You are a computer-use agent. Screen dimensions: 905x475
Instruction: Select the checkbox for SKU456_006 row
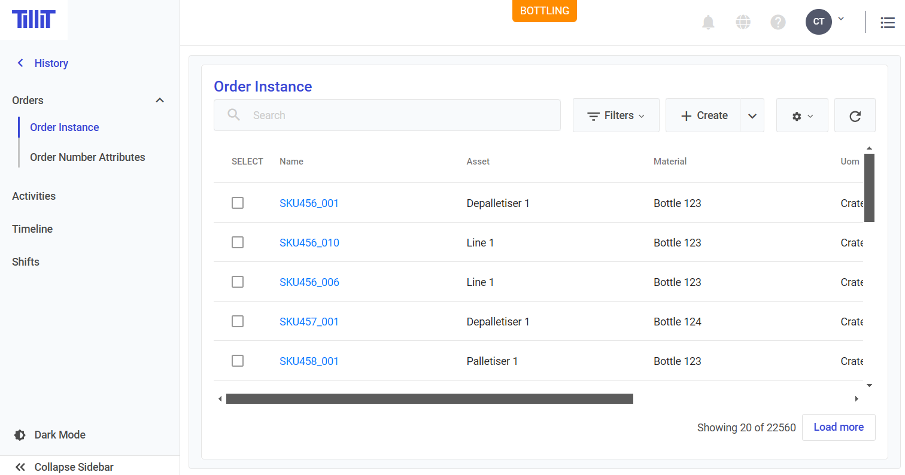238,282
